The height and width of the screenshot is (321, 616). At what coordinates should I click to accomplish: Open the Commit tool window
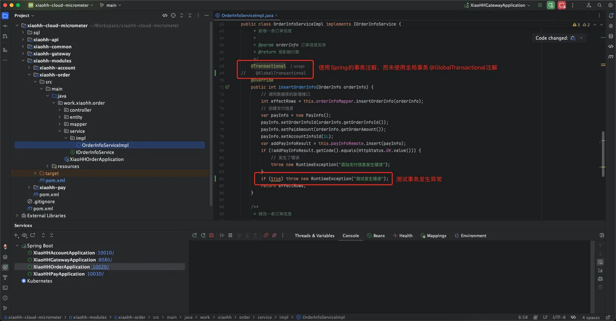point(5,26)
